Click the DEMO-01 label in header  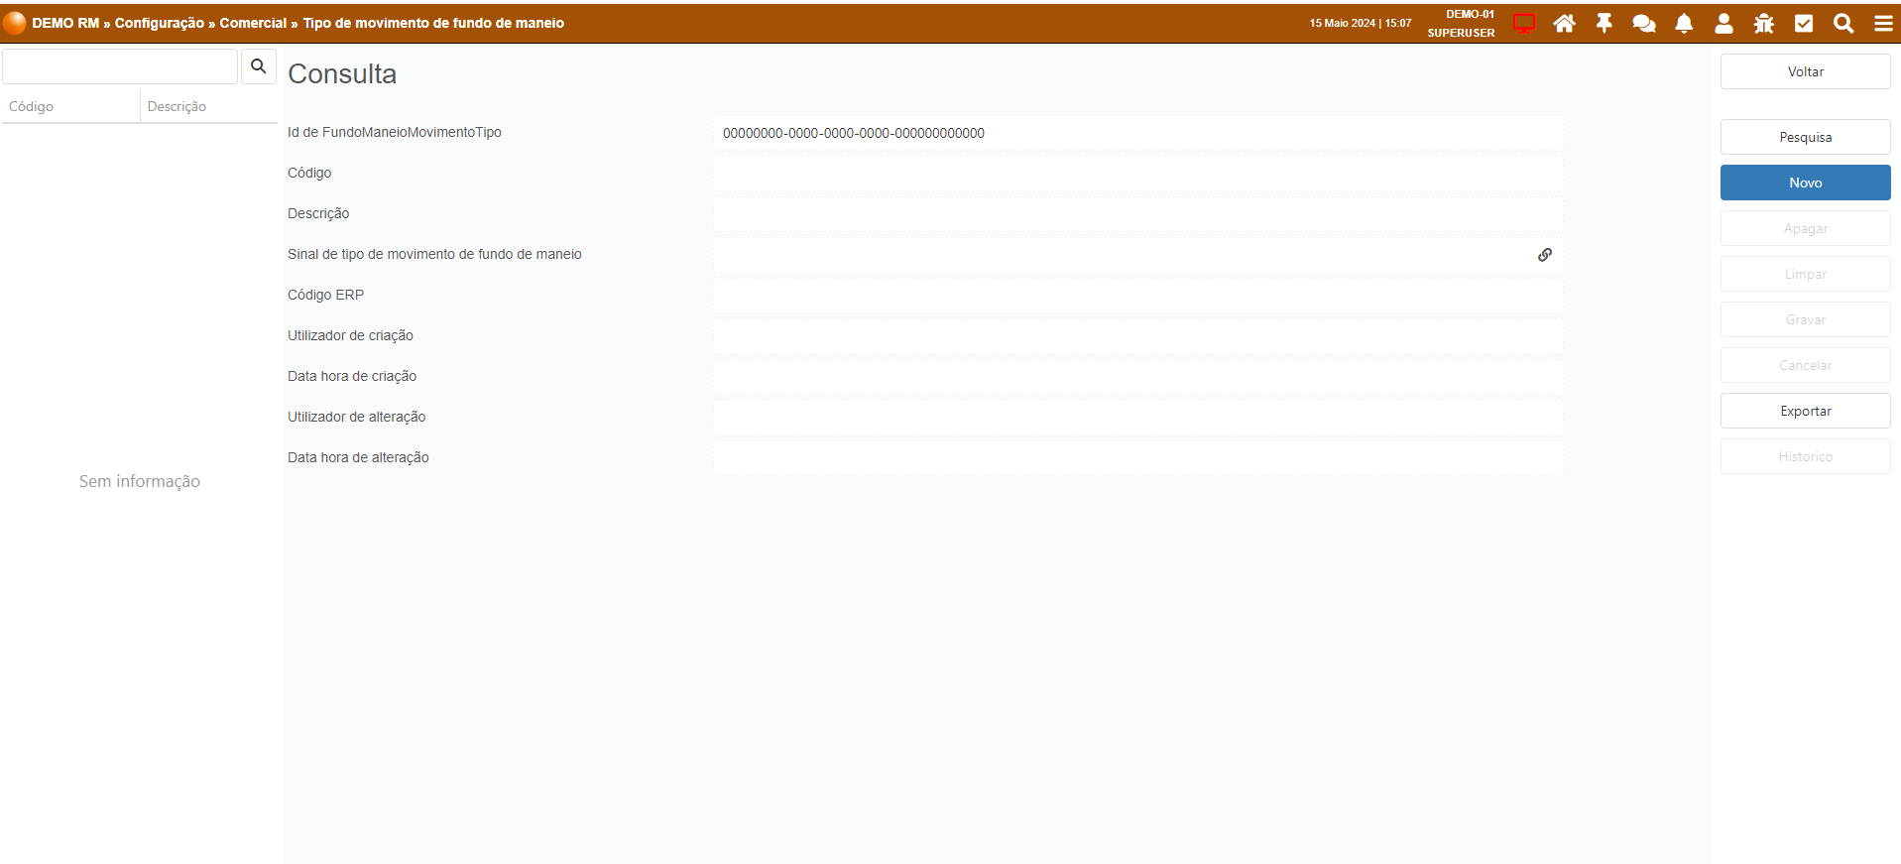(x=1470, y=14)
